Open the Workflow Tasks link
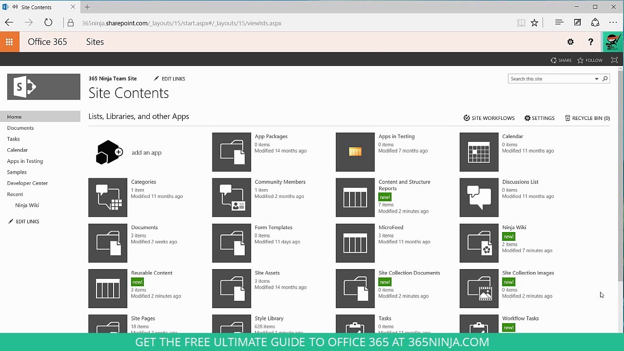 [x=520, y=318]
